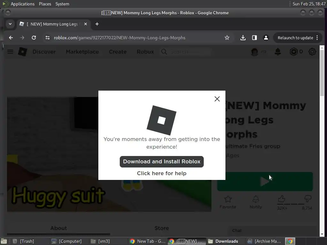Select the Mommy Long Legs Morphs tab
Image resolution: width=327 pixels, height=245 pixels.
pos(53,24)
